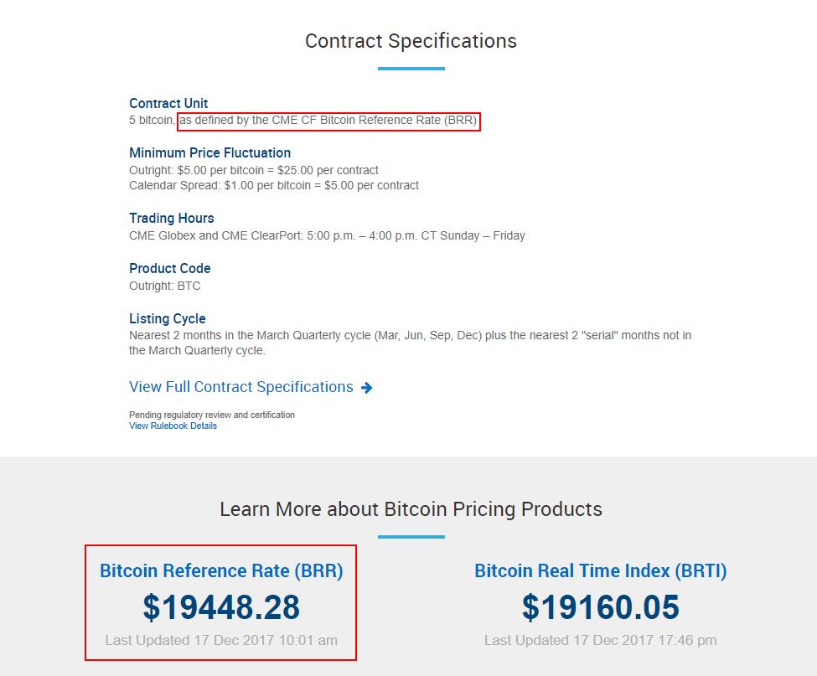Click the Outright: BTC product code text
This screenshot has width=817, height=676.
point(164,286)
